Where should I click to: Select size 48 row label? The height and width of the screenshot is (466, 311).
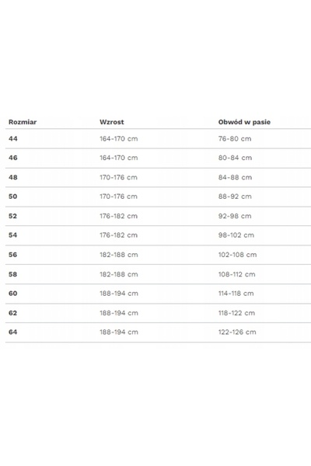point(13,177)
